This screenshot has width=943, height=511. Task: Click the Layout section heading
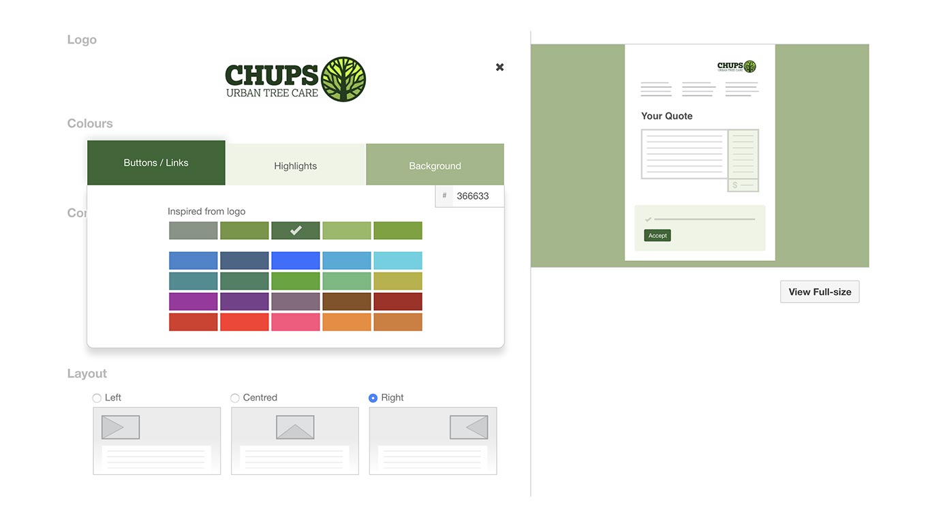point(87,373)
